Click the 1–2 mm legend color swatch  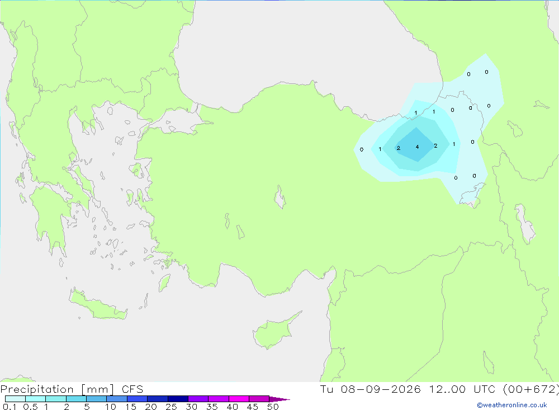(x=56, y=399)
